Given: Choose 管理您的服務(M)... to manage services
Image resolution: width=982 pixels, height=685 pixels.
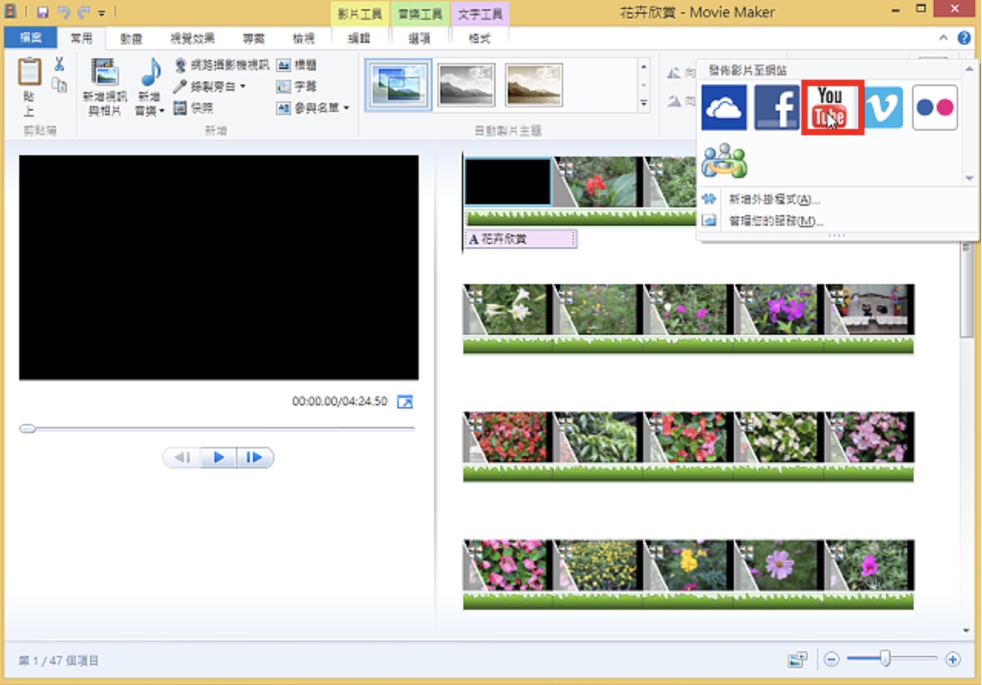Looking at the screenshot, I should [776, 221].
